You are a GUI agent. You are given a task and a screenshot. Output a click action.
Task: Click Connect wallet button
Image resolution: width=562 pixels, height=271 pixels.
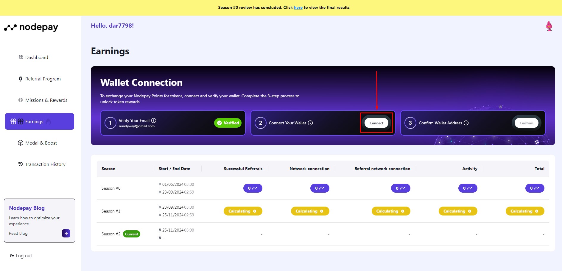tap(376, 123)
